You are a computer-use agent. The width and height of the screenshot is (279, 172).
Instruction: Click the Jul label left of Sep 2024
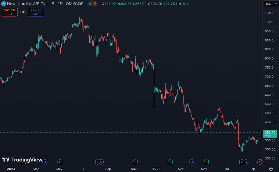(x=82, y=169)
